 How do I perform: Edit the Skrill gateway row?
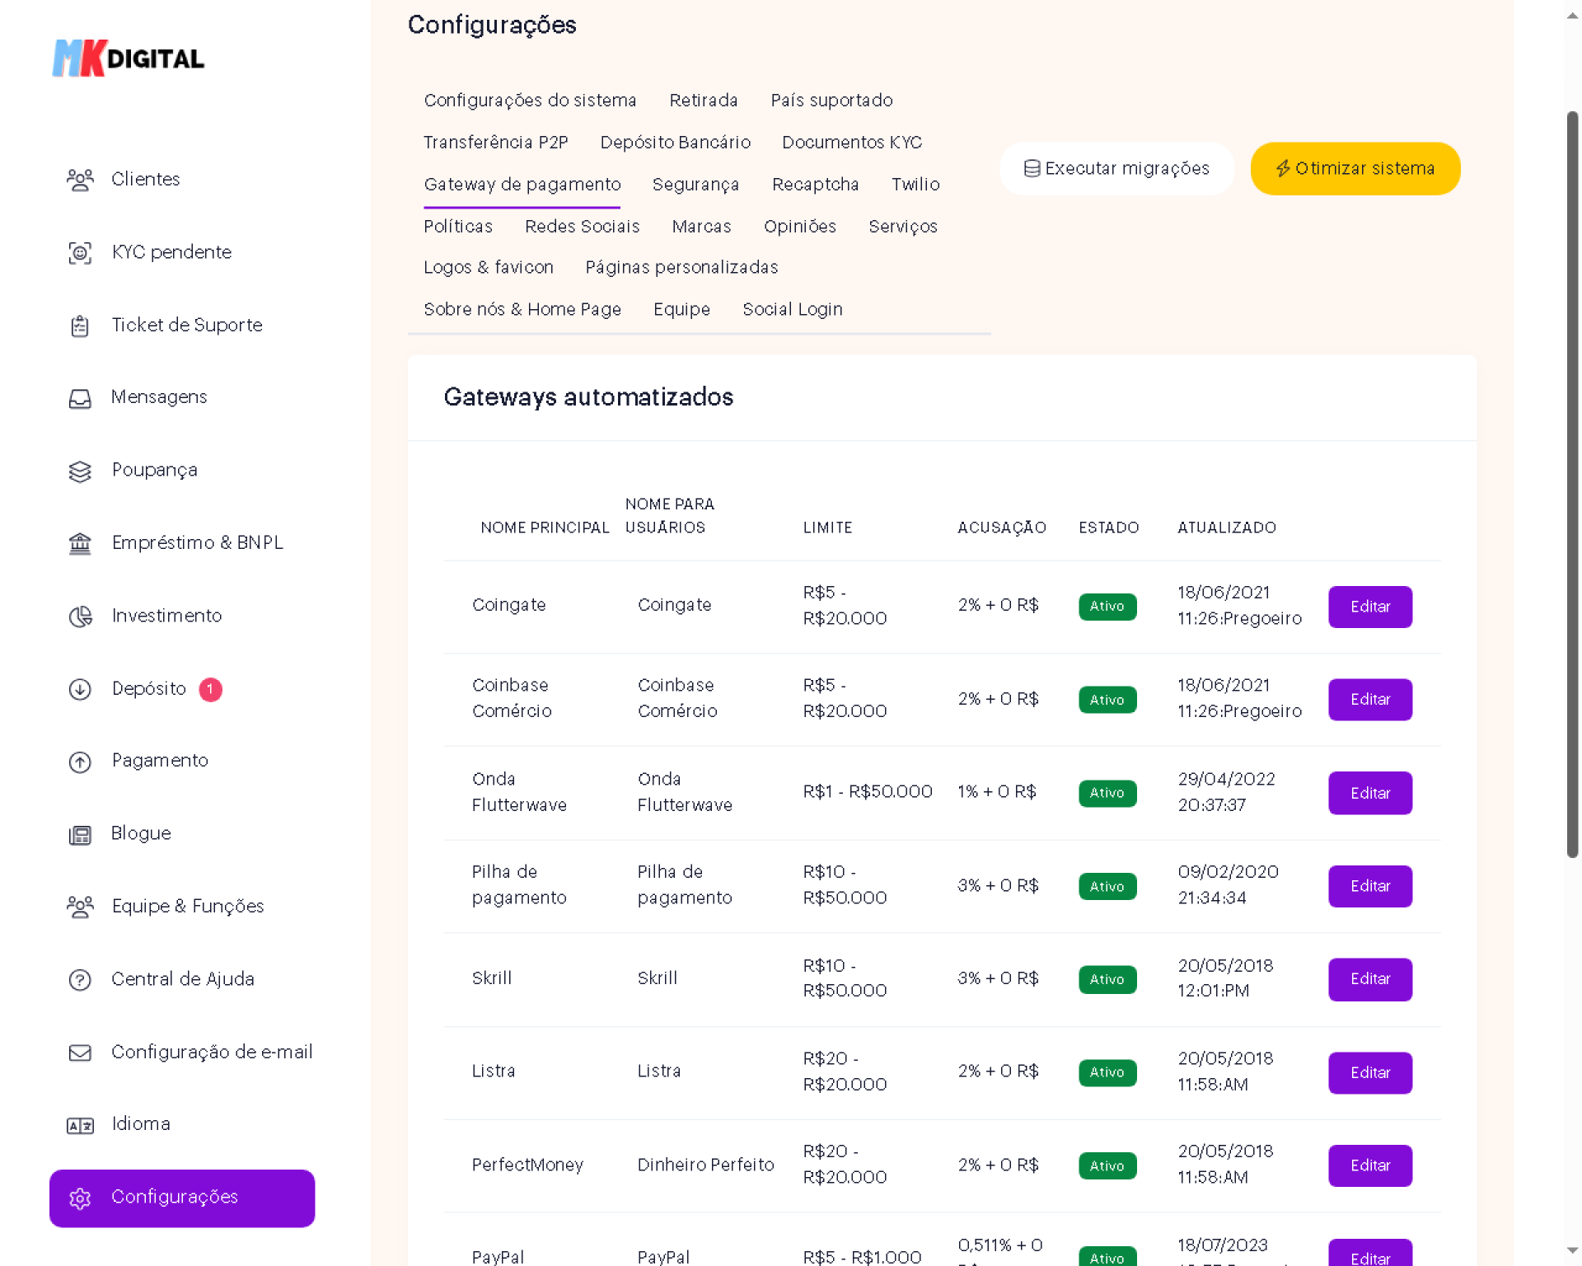point(1369,979)
